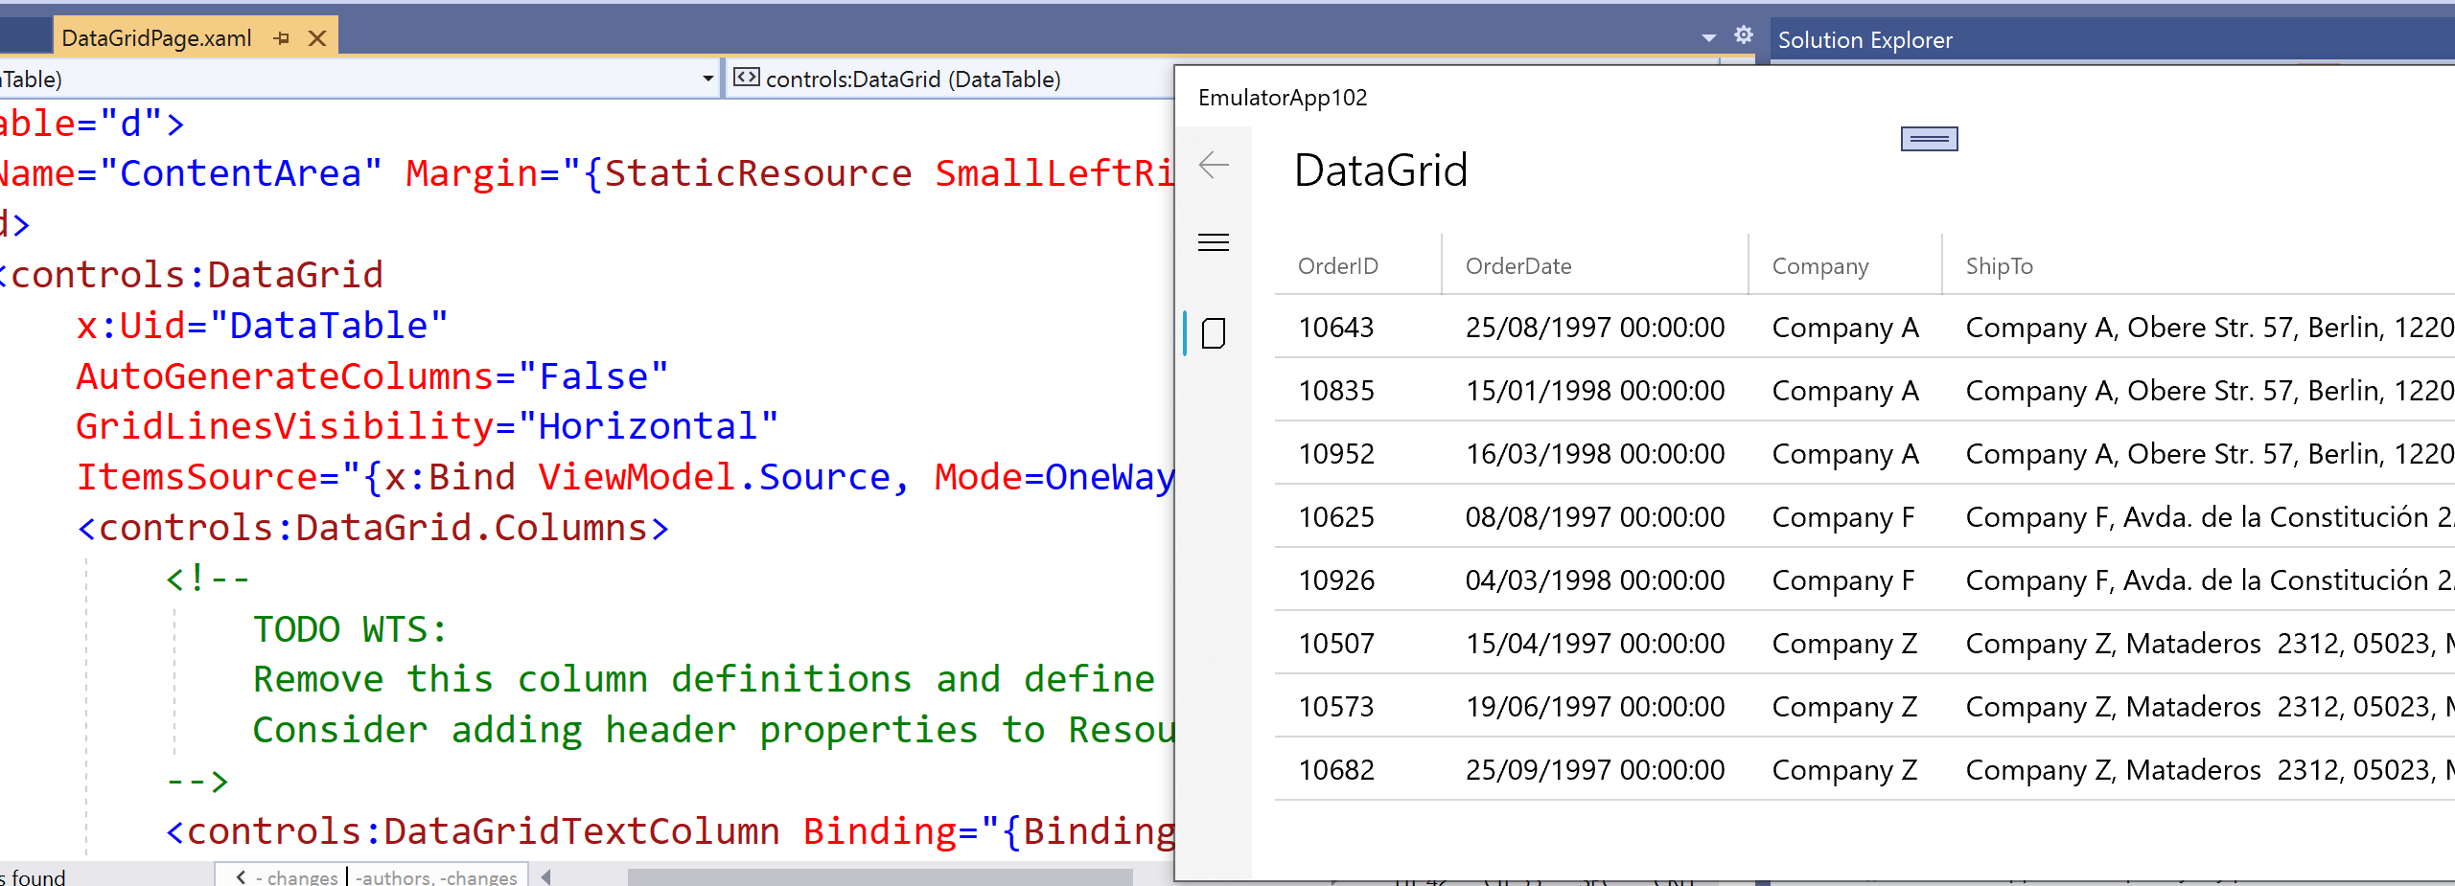Pin the DataGridPage.xaml editor tab
The width and height of the screenshot is (2455, 886).
coord(281,38)
